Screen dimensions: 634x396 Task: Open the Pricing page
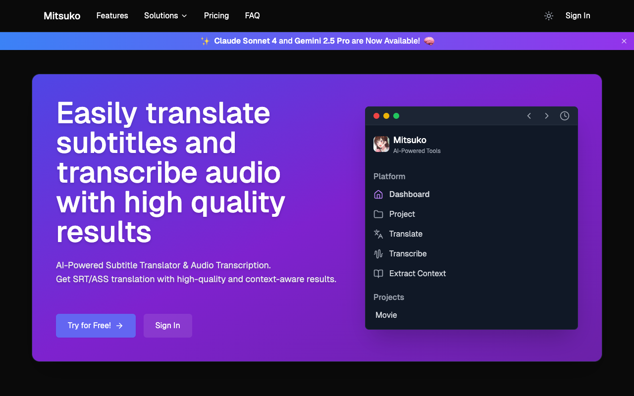pyautogui.click(x=216, y=16)
